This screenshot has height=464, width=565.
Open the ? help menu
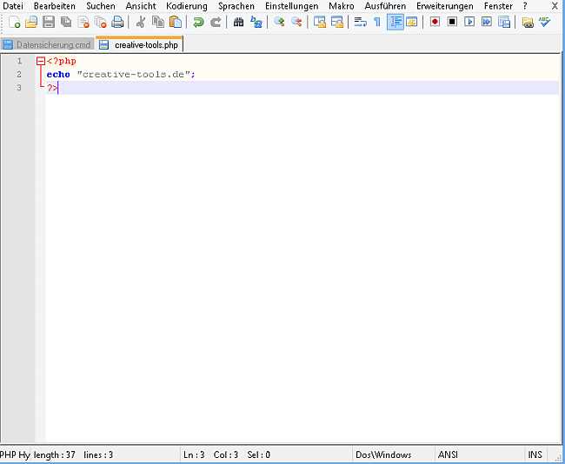(525, 6)
